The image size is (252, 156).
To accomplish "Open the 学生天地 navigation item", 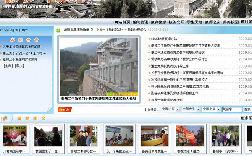I will pos(194,22).
